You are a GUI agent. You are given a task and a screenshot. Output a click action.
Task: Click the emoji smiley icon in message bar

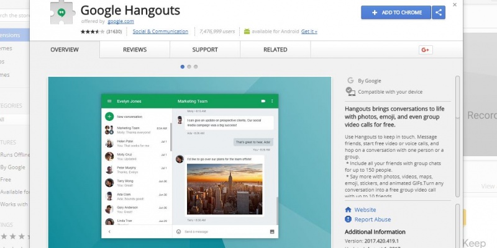[178, 231]
